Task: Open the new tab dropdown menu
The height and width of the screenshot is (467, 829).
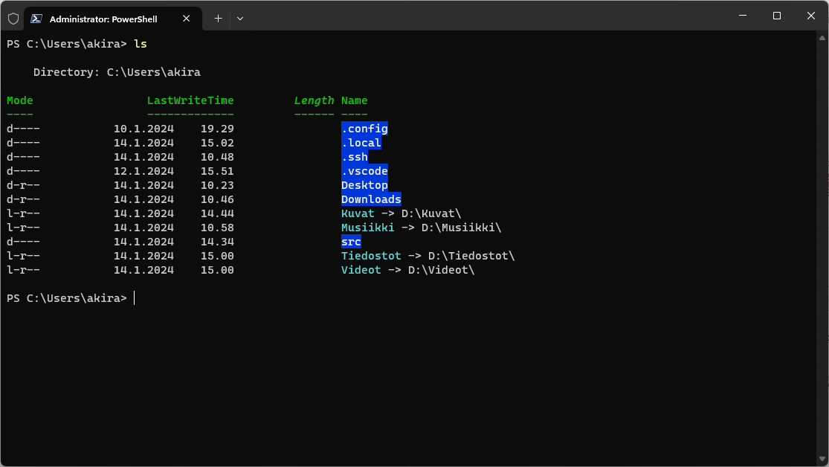Action: coord(239,18)
